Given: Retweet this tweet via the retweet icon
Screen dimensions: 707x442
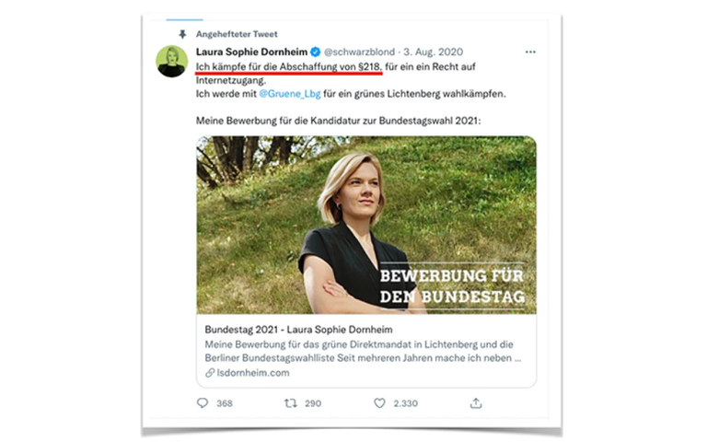Looking at the screenshot, I should (290, 402).
